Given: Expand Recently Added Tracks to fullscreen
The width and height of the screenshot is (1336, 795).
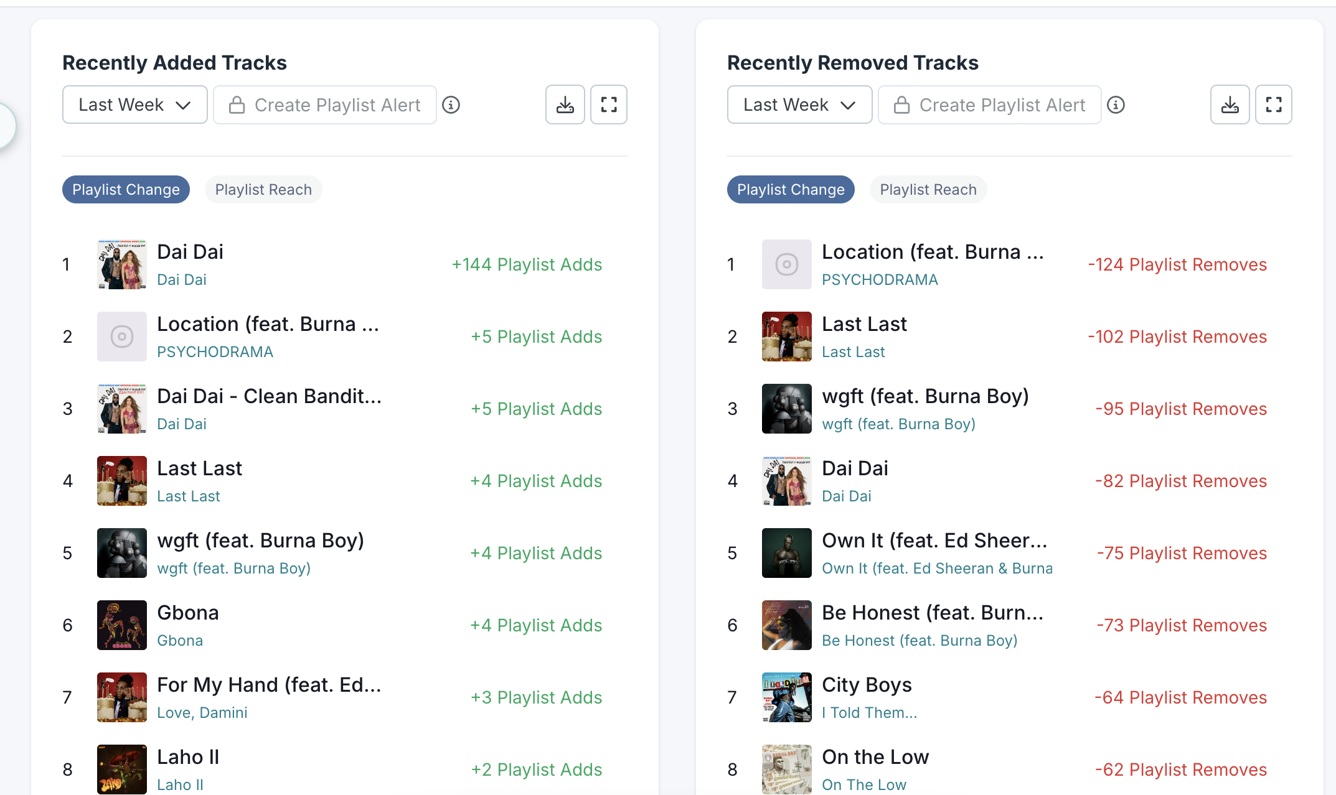Looking at the screenshot, I should click(608, 105).
